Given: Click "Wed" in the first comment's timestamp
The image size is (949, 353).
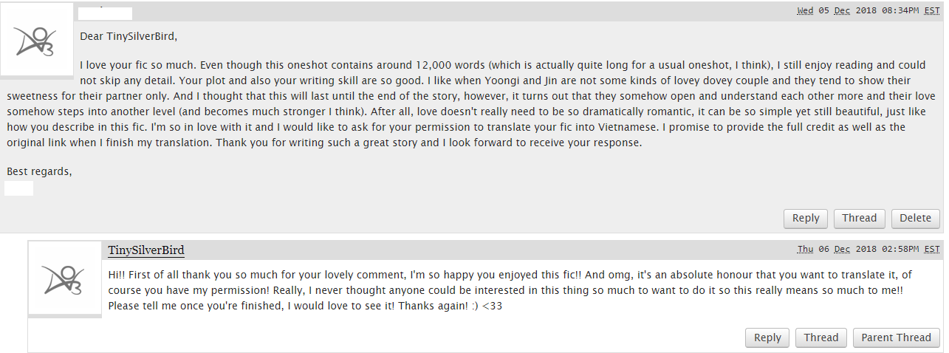Looking at the screenshot, I should (x=805, y=11).
